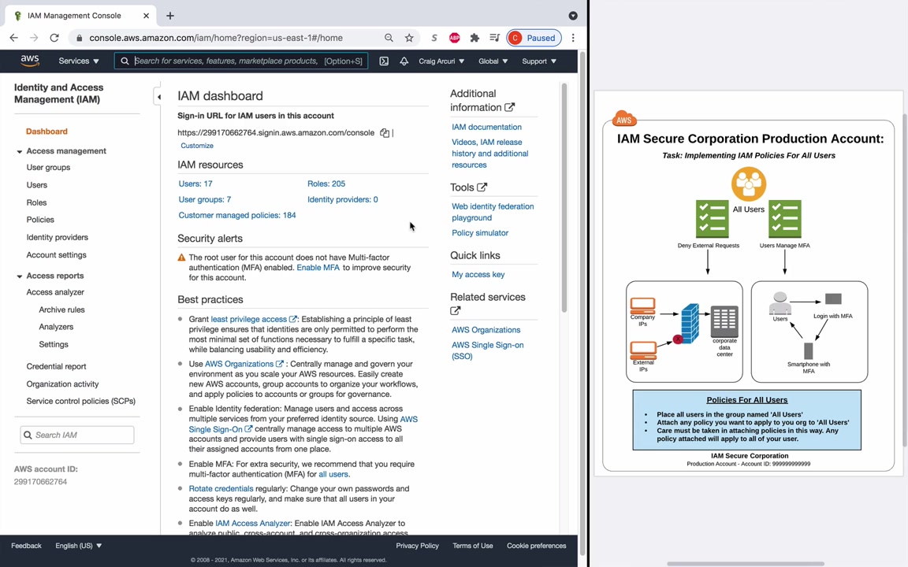
Task: Open the Global region dropdown
Action: click(493, 61)
